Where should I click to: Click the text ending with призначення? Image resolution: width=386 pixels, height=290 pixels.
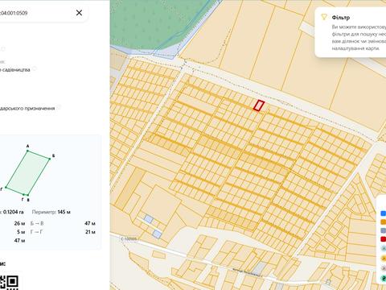click(27, 108)
